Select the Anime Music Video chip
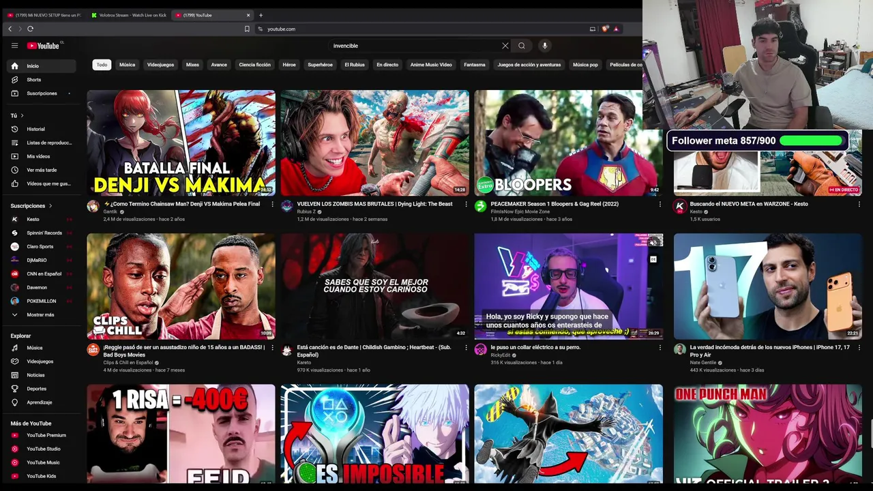Viewport: 873px width, 491px height. click(x=431, y=65)
